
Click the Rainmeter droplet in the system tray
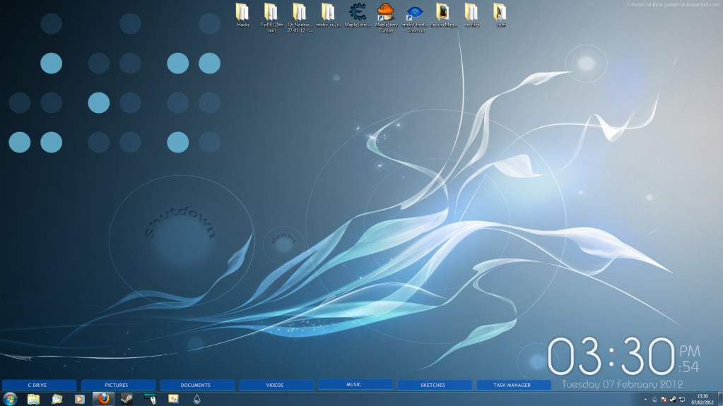[x=654, y=400]
